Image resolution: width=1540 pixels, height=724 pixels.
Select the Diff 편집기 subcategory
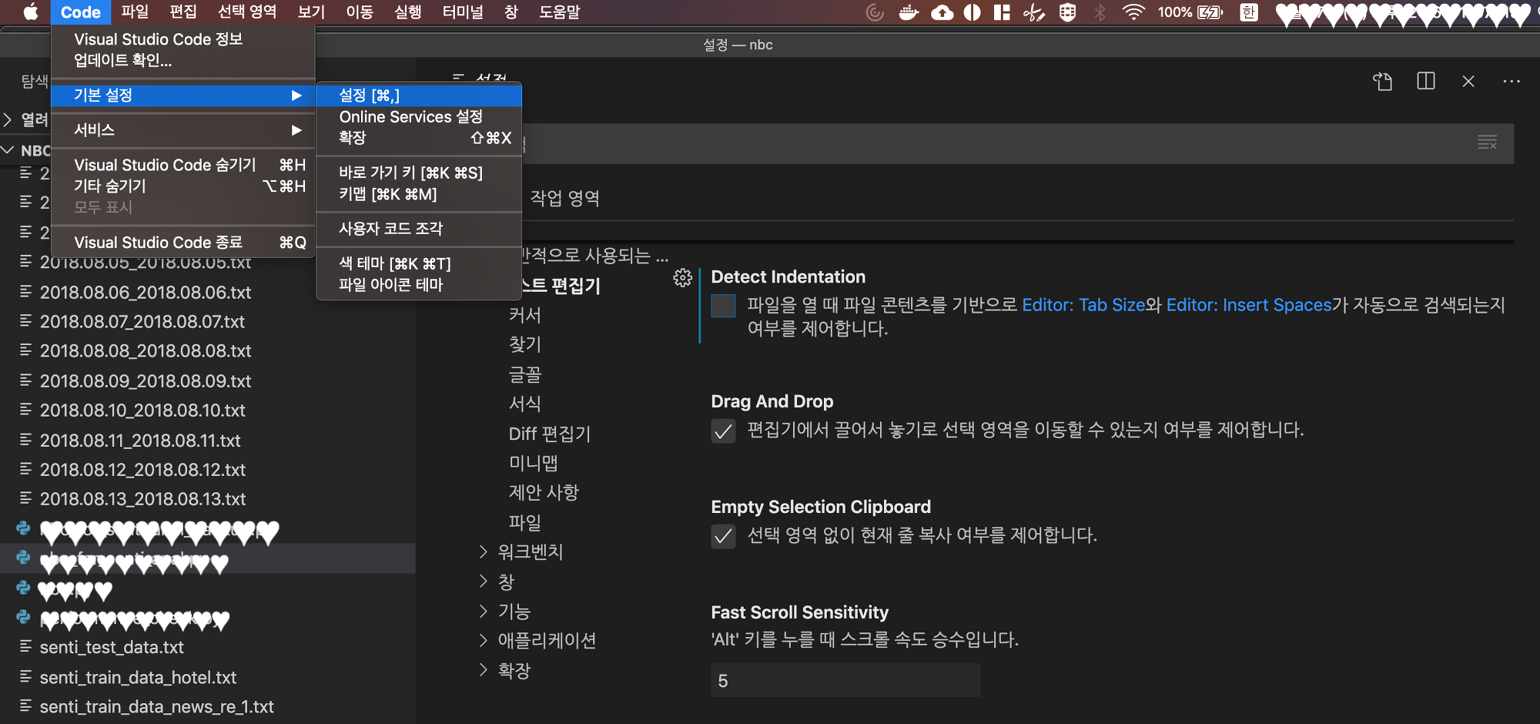tap(549, 434)
